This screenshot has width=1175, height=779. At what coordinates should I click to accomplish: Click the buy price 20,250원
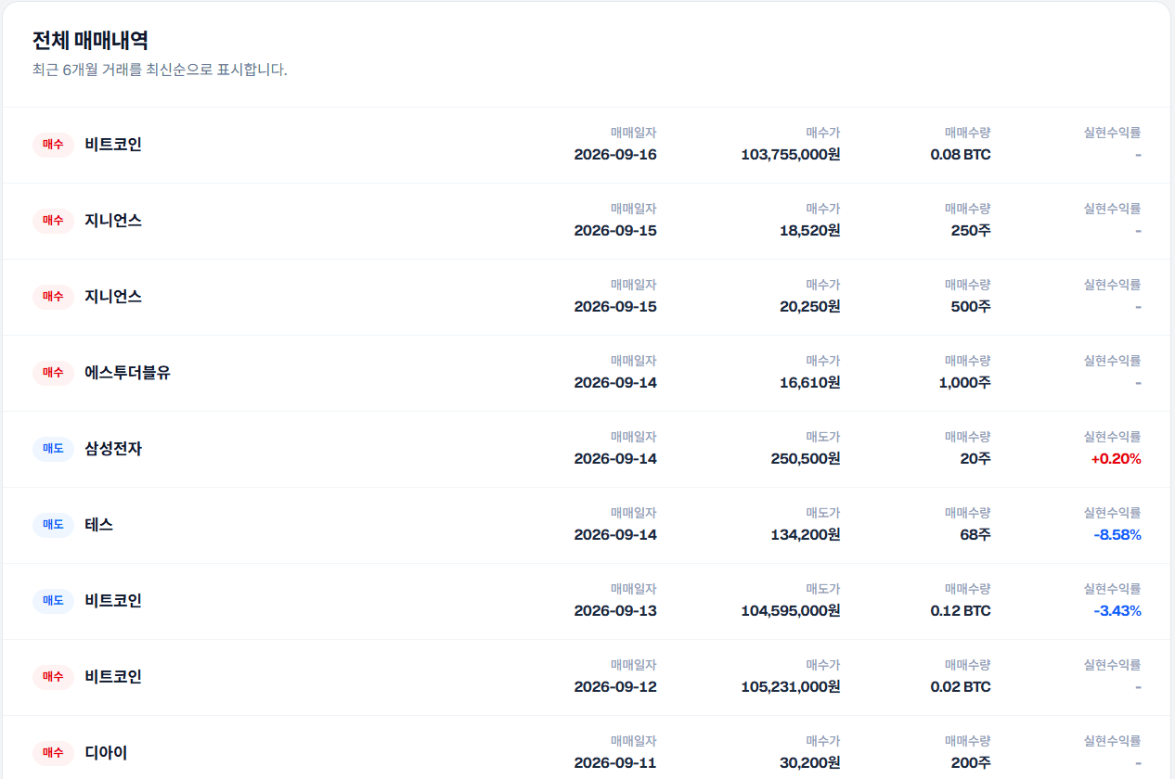(810, 307)
